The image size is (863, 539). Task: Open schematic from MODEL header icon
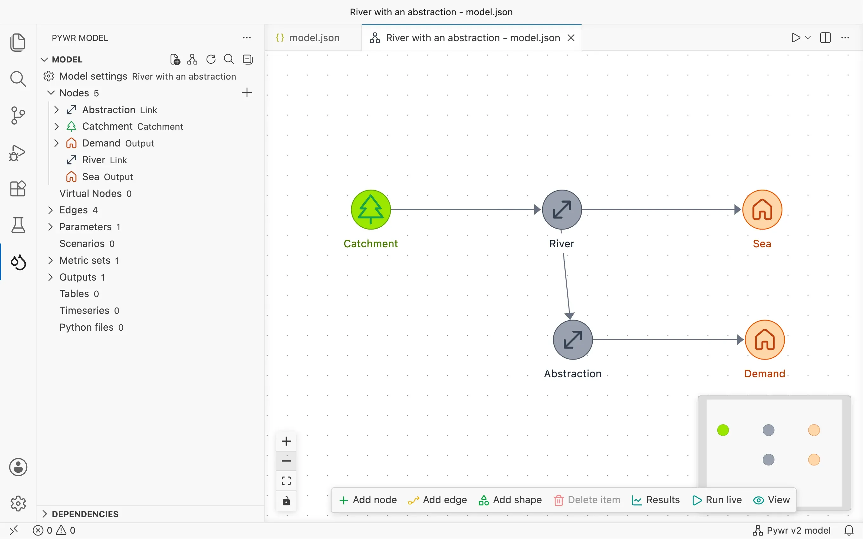(192, 59)
